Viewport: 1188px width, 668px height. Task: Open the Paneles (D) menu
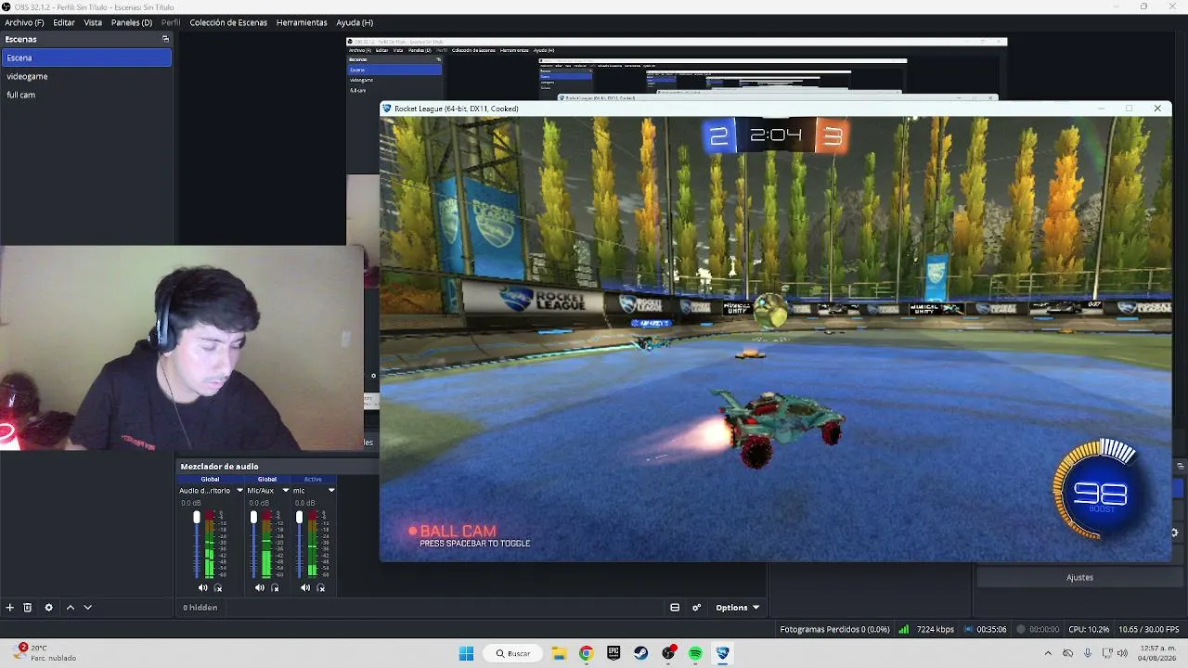(132, 22)
